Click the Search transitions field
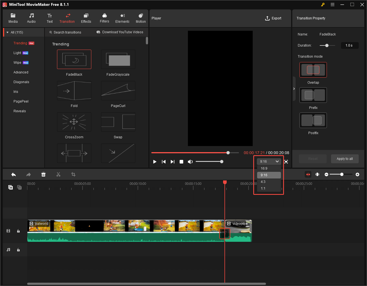Image resolution: width=367 pixels, height=286 pixels. [67, 32]
